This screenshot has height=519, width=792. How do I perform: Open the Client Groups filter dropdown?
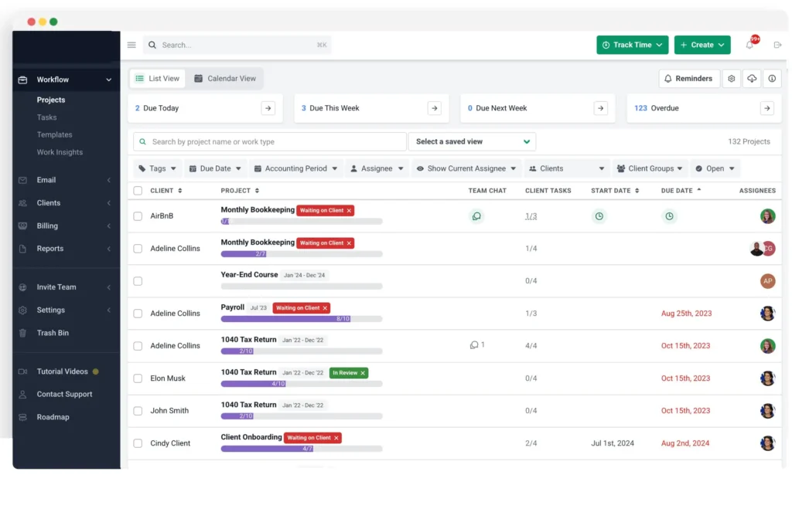click(x=650, y=168)
